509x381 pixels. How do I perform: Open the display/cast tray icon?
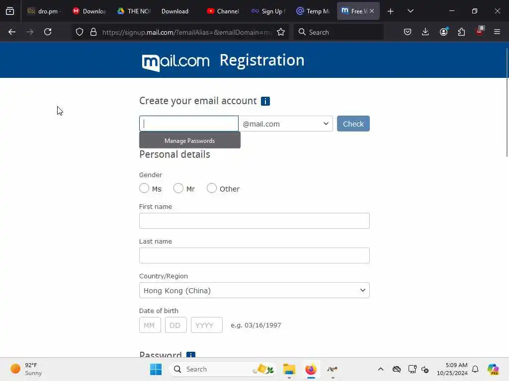point(412,369)
